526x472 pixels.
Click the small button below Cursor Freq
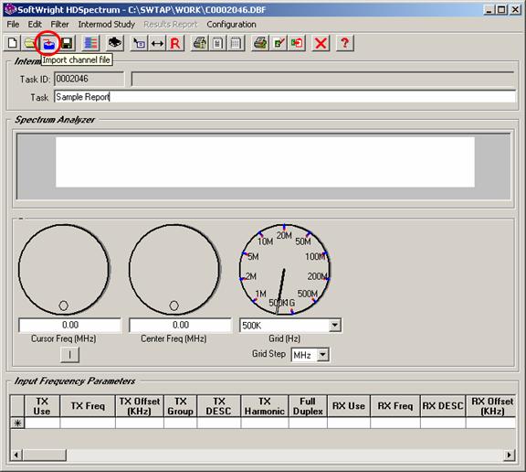pyautogui.click(x=69, y=354)
